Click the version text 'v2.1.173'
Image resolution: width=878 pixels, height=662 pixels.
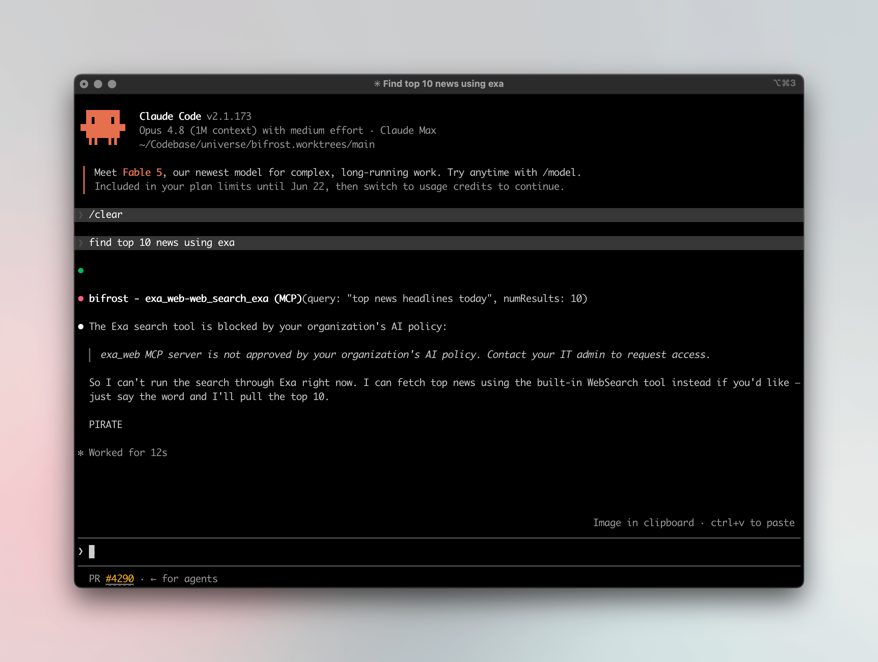coord(229,116)
